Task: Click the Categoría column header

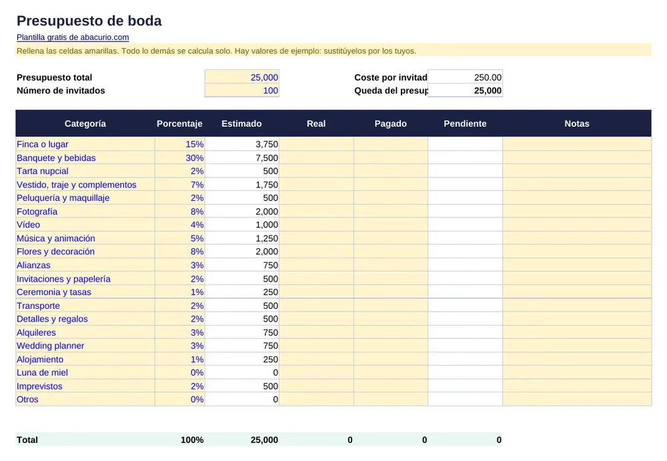Action: [85, 123]
